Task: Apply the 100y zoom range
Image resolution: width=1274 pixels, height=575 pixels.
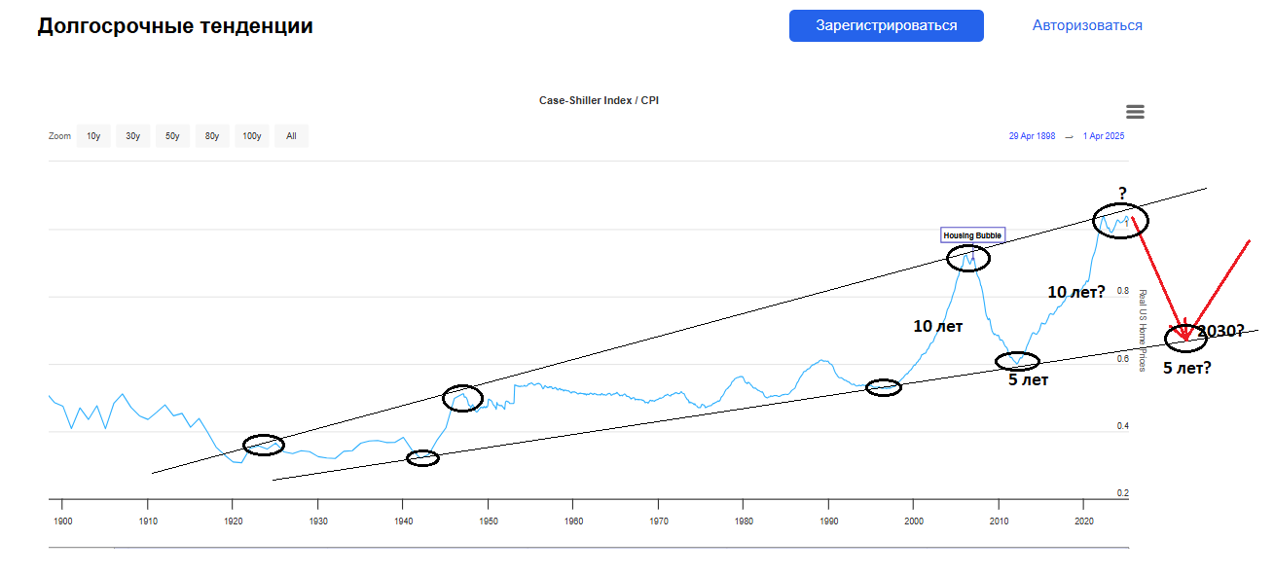Action: [x=252, y=136]
